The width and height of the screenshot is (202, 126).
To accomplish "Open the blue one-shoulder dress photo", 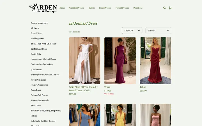I will 85,115.
